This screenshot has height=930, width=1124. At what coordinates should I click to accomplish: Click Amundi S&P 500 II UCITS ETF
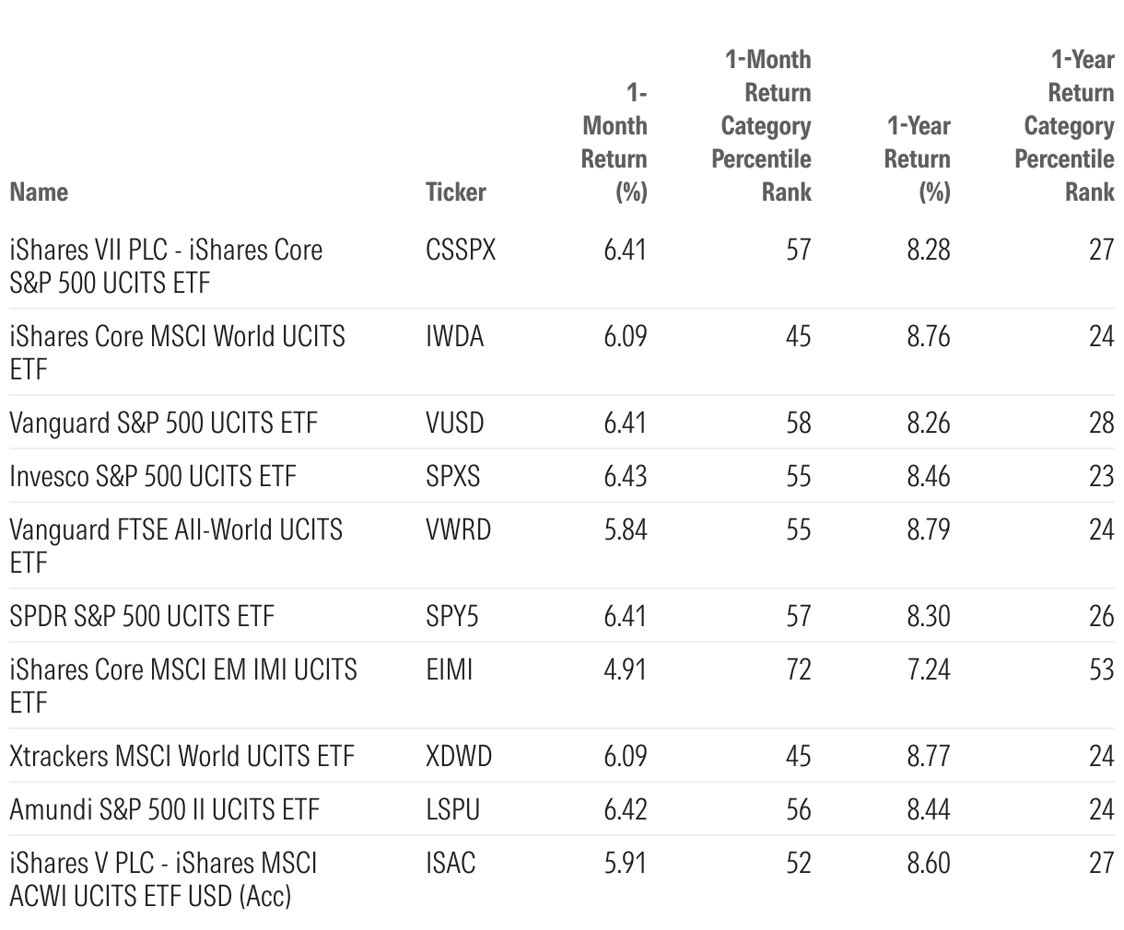(164, 809)
